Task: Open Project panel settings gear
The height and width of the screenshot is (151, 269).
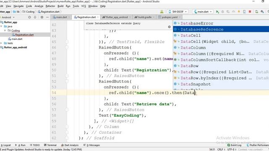Action: click(42, 17)
